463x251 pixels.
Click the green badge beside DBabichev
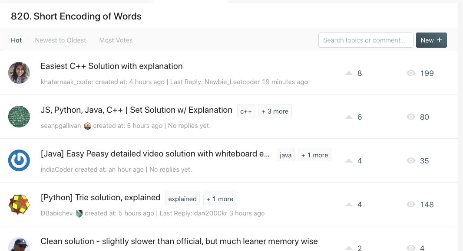[79, 214]
